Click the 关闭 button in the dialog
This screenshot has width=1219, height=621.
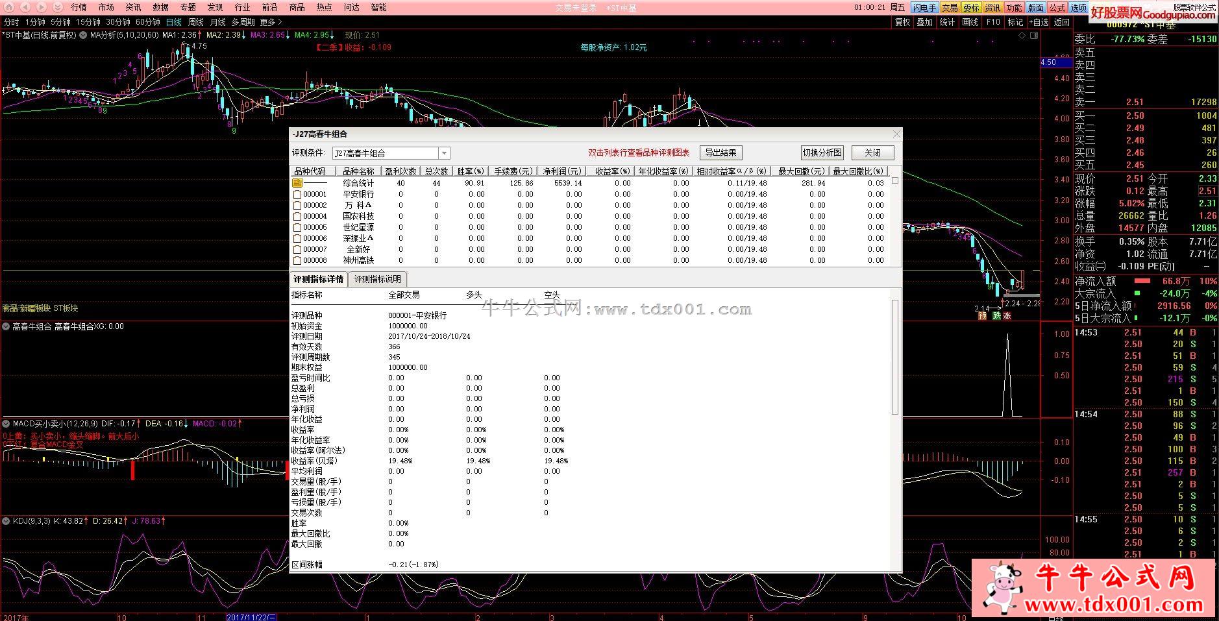click(873, 153)
